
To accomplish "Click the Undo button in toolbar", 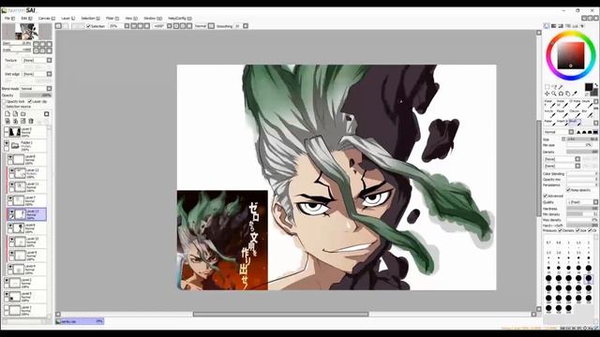I will coord(58,26).
